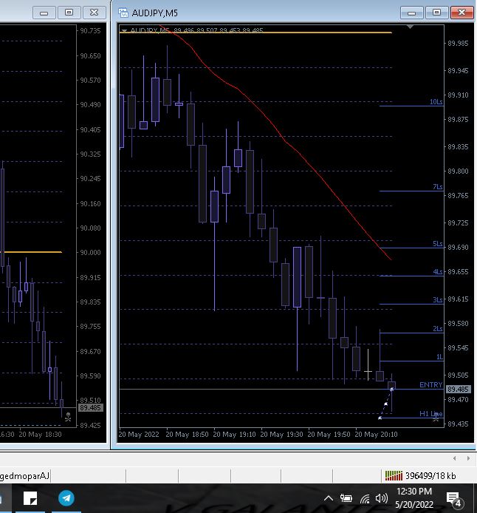Image resolution: width=477 pixels, height=513 pixels.
Task: Click the battery power tray icon
Action: [346, 498]
